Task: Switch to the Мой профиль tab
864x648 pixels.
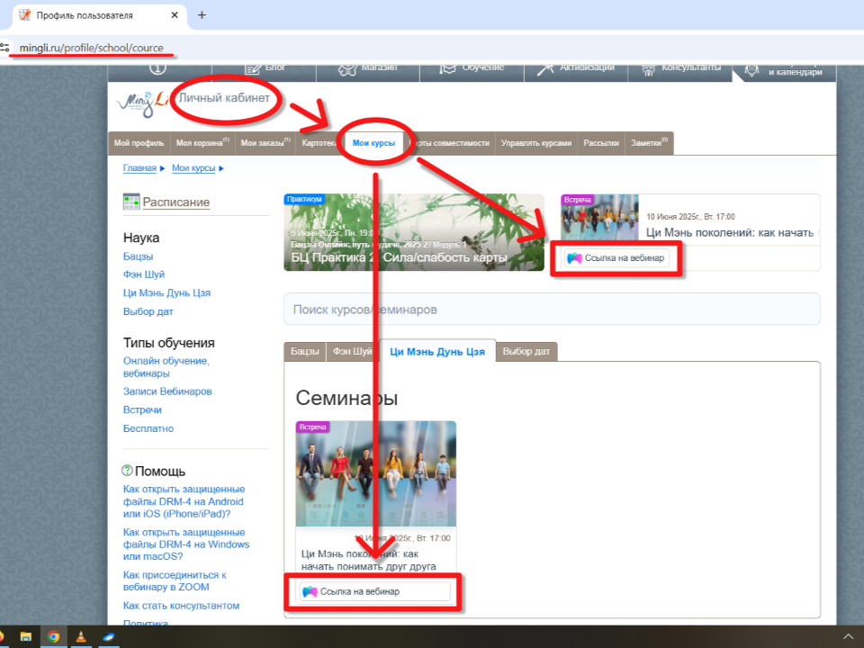Action: coord(139,143)
